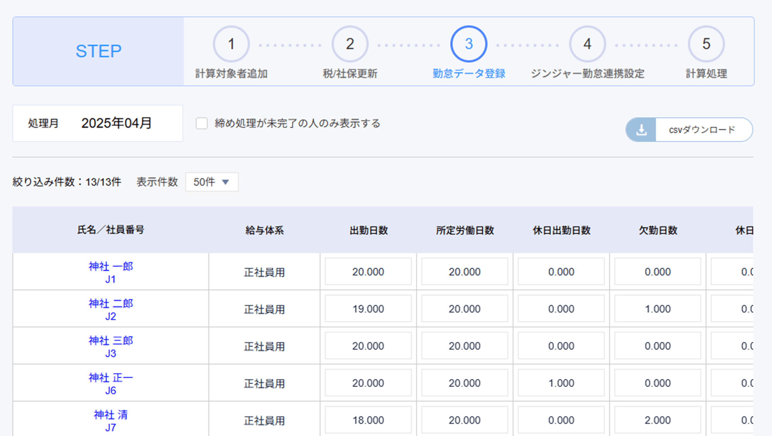
Task: Click 出勤日数 field for 神社 二郎
Action: [x=368, y=309]
